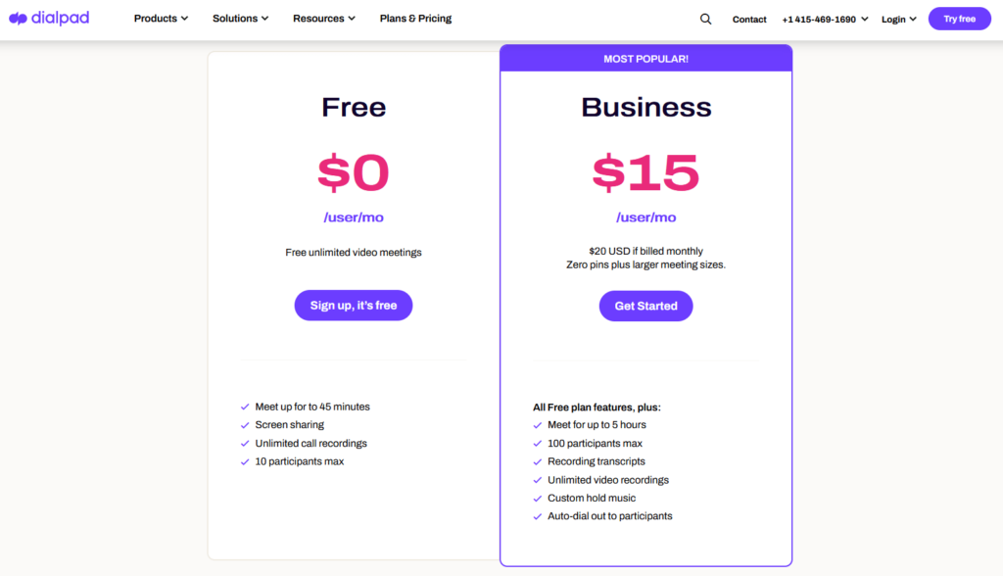Click Sign up, it's free button

coord(353,306)
